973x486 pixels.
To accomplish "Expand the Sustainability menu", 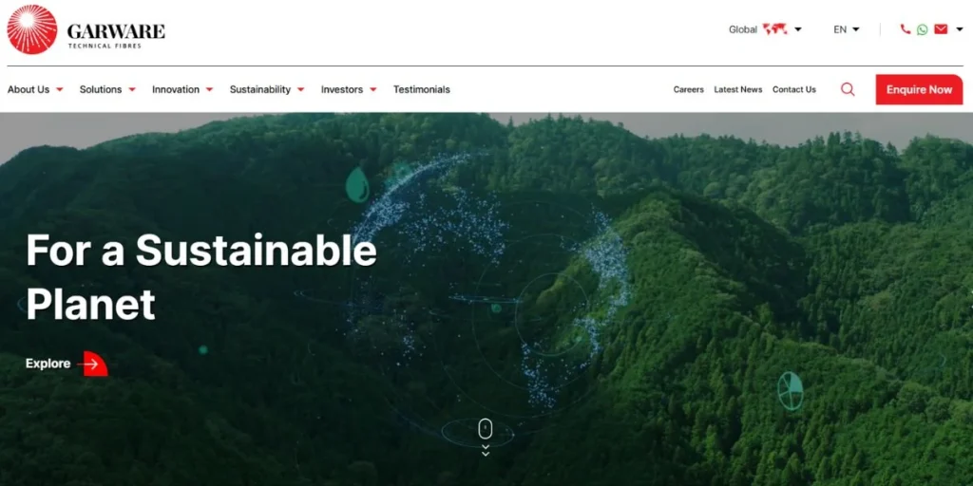I will (267, 89).
